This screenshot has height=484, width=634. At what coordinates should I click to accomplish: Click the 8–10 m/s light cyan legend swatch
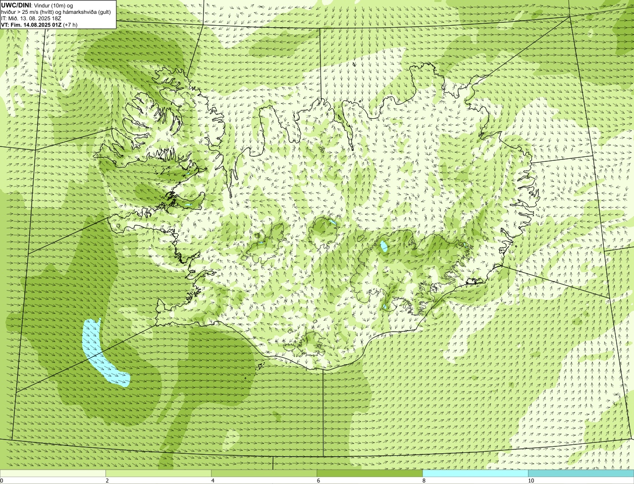point(475,474)
